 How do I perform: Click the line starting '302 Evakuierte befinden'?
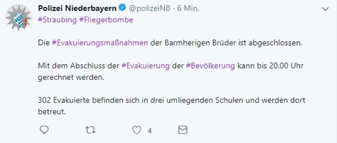(172, 100)
